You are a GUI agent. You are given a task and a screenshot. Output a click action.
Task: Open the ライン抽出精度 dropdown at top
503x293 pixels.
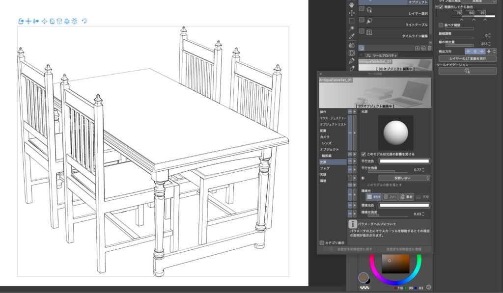(x=479, y=1)
